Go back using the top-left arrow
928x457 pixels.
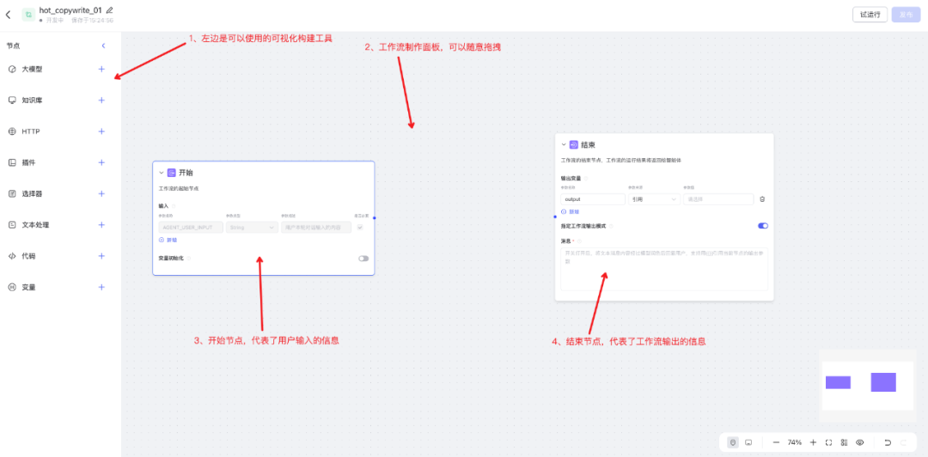8,15
